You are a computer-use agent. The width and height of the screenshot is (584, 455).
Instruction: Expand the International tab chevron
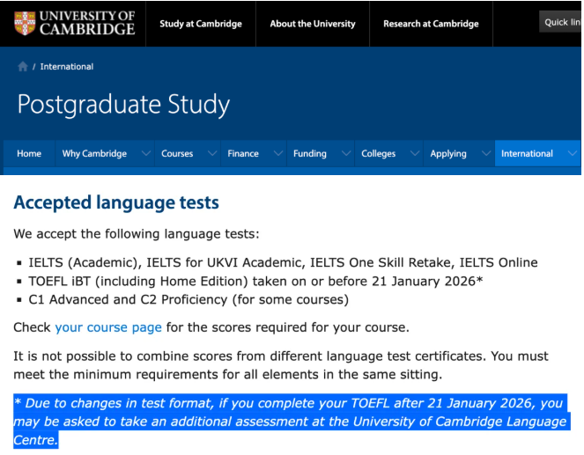[573, 153]
